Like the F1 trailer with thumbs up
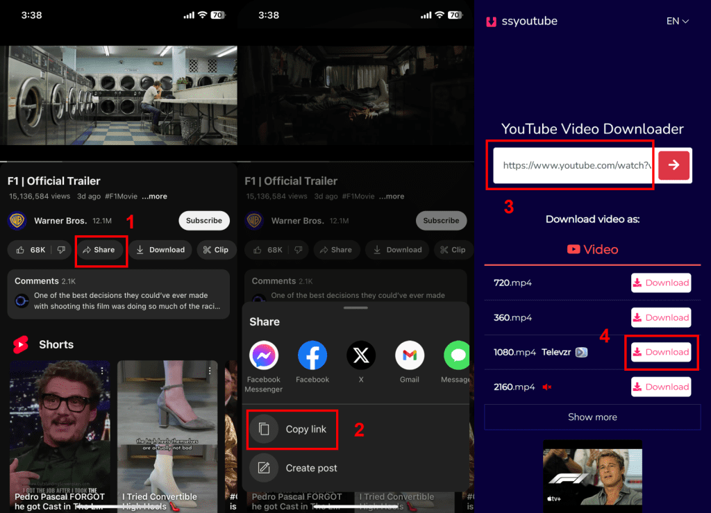Viewport: 711px width, 513px height. point(21,249)
